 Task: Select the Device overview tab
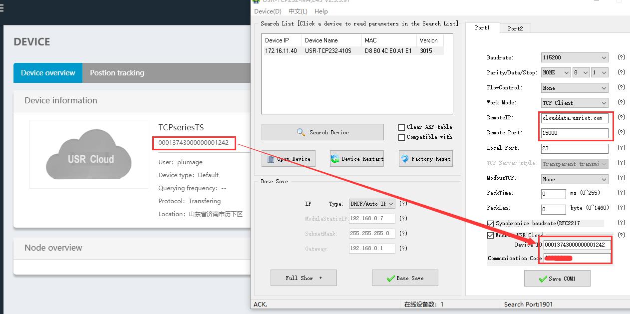(48, 73)
